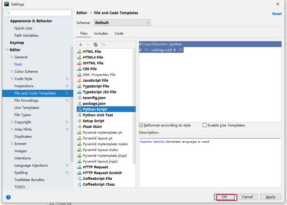Copy the selected template via toolbar
The image size is (287, 205).
click(95, 45)
